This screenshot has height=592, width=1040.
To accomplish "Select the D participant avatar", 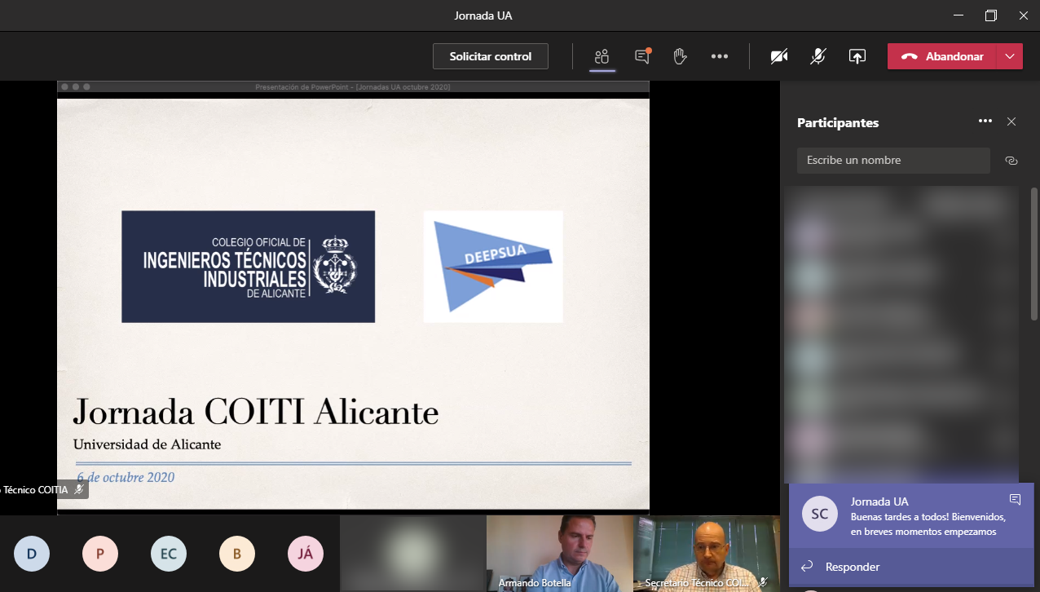I will point(32,554).
